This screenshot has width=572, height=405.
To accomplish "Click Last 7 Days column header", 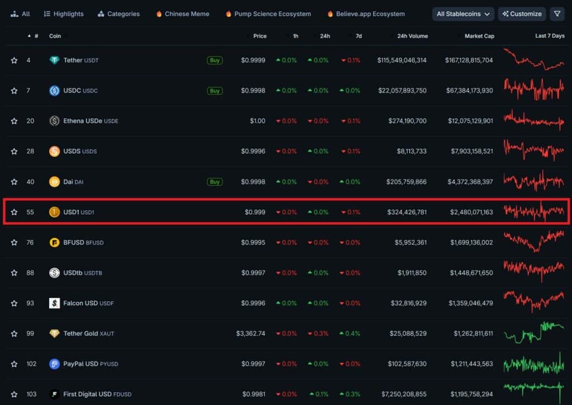I will 550,36.
